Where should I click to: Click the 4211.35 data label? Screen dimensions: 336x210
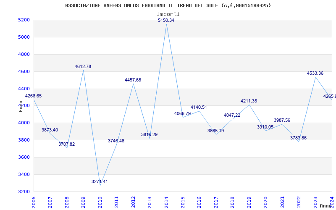pos(249,101)
